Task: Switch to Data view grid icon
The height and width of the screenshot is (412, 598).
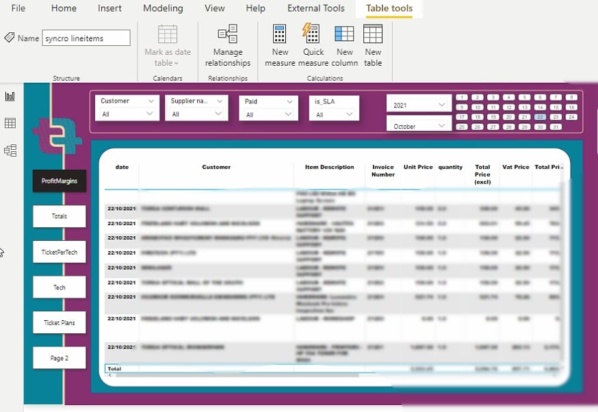Action: [10, 123]
